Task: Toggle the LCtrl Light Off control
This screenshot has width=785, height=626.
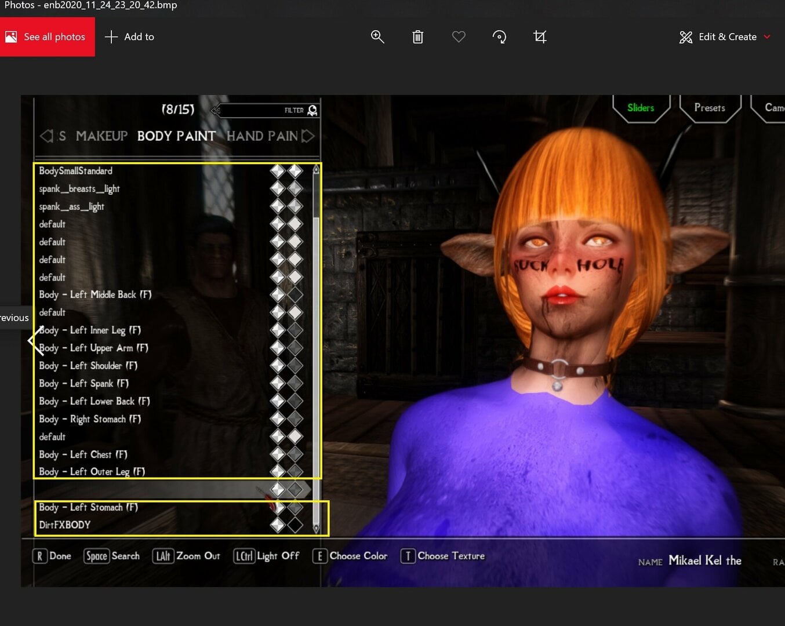Action: [266, 556]
